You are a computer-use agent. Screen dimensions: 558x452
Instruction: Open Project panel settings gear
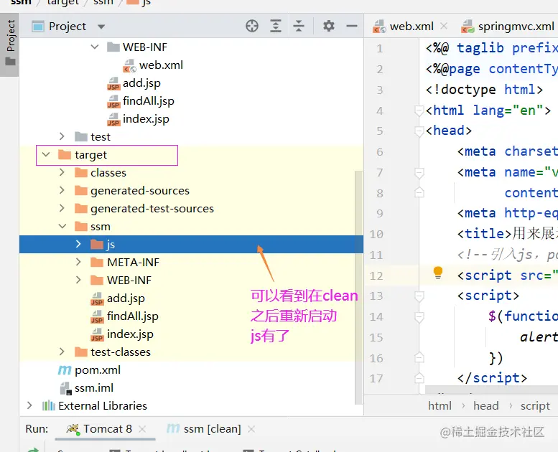(328, 26)
